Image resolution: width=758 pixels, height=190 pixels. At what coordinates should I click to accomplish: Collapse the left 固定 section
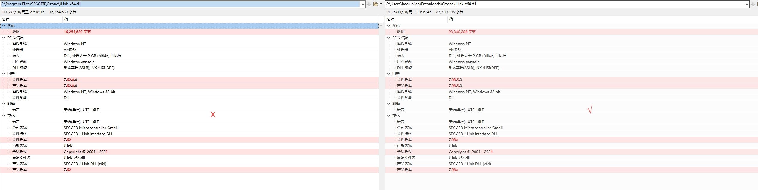pyautogui.click(x=4, y=74)
